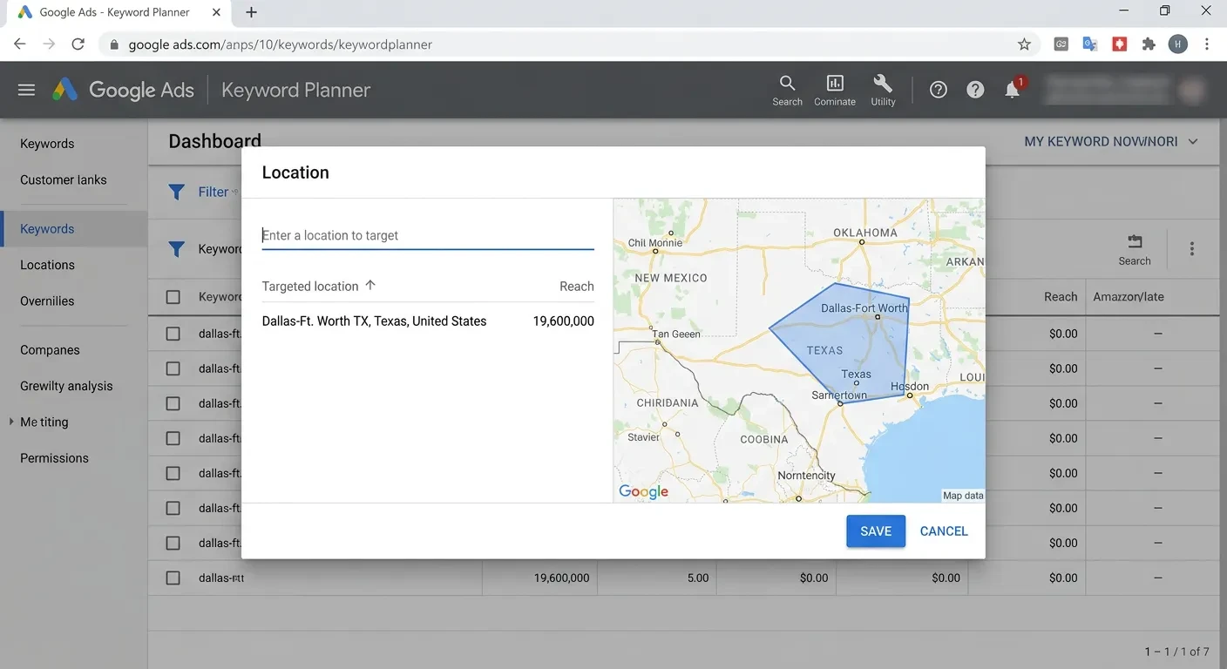The image size is (1227, 669).
Task: Click the Amazron/late column header
Action: tap(1129, 297)
